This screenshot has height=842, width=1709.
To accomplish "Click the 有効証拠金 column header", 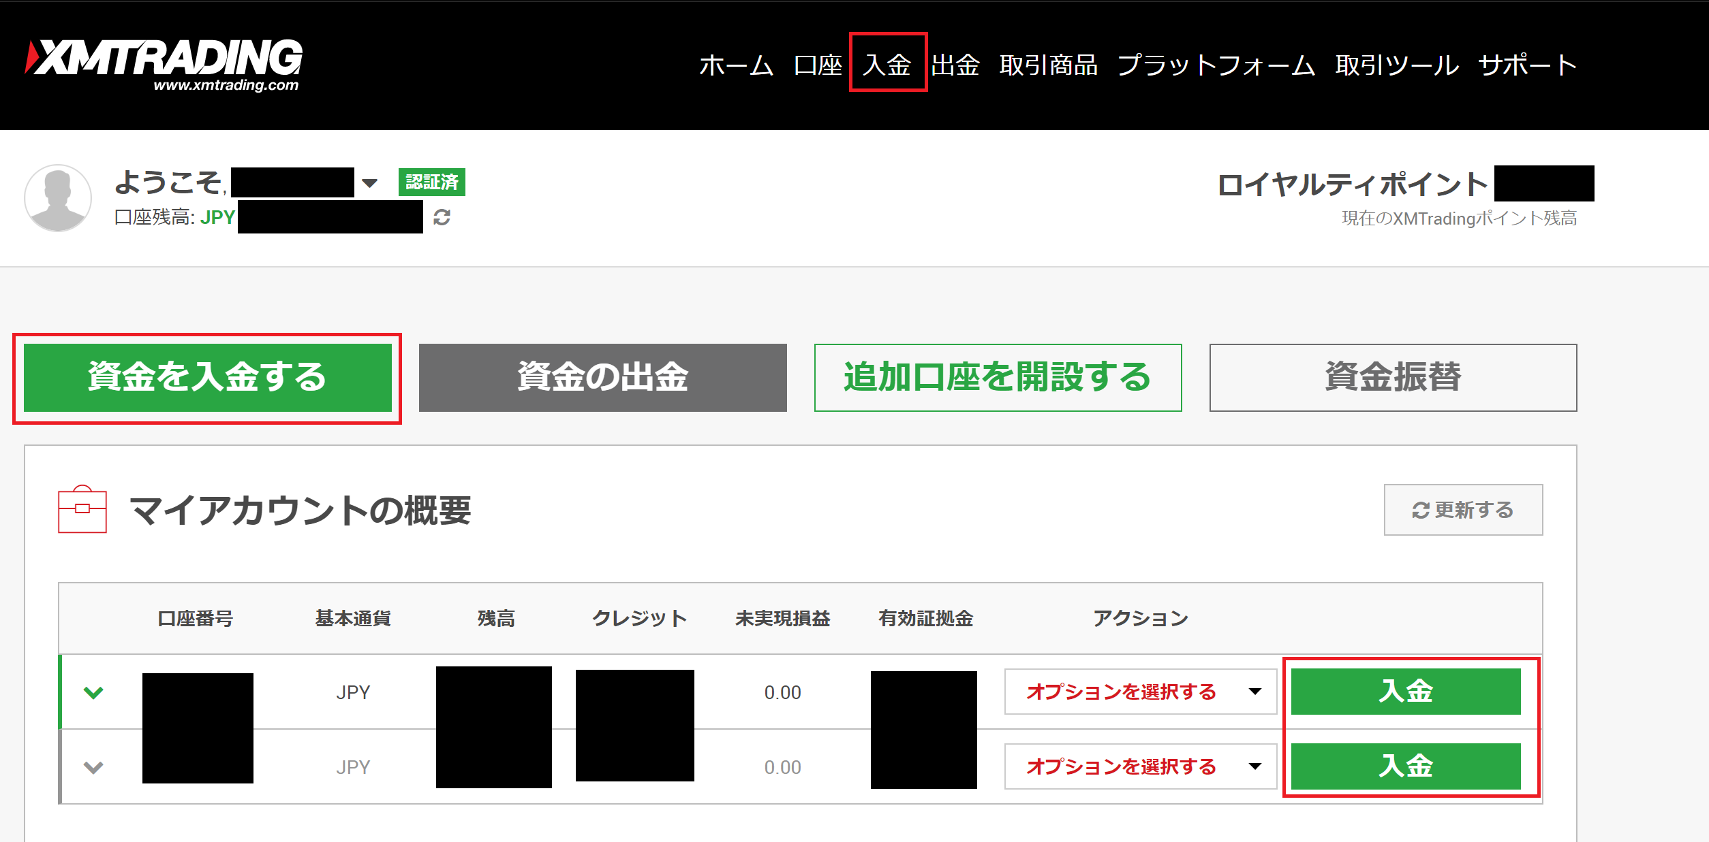I will 926,618.
